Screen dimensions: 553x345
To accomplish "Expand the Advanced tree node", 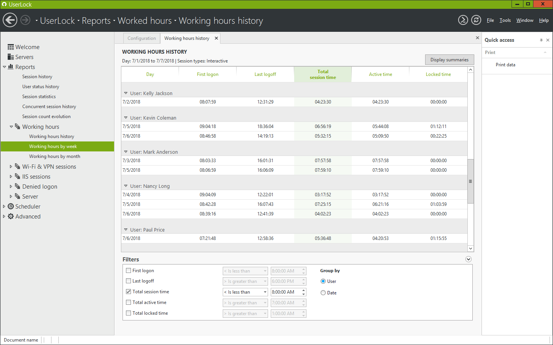I will (4, 216).
